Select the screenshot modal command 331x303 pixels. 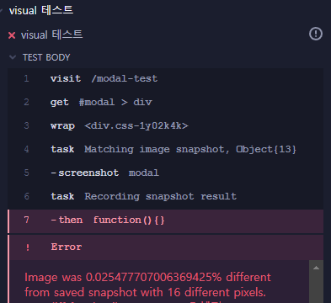pos(165,173)
